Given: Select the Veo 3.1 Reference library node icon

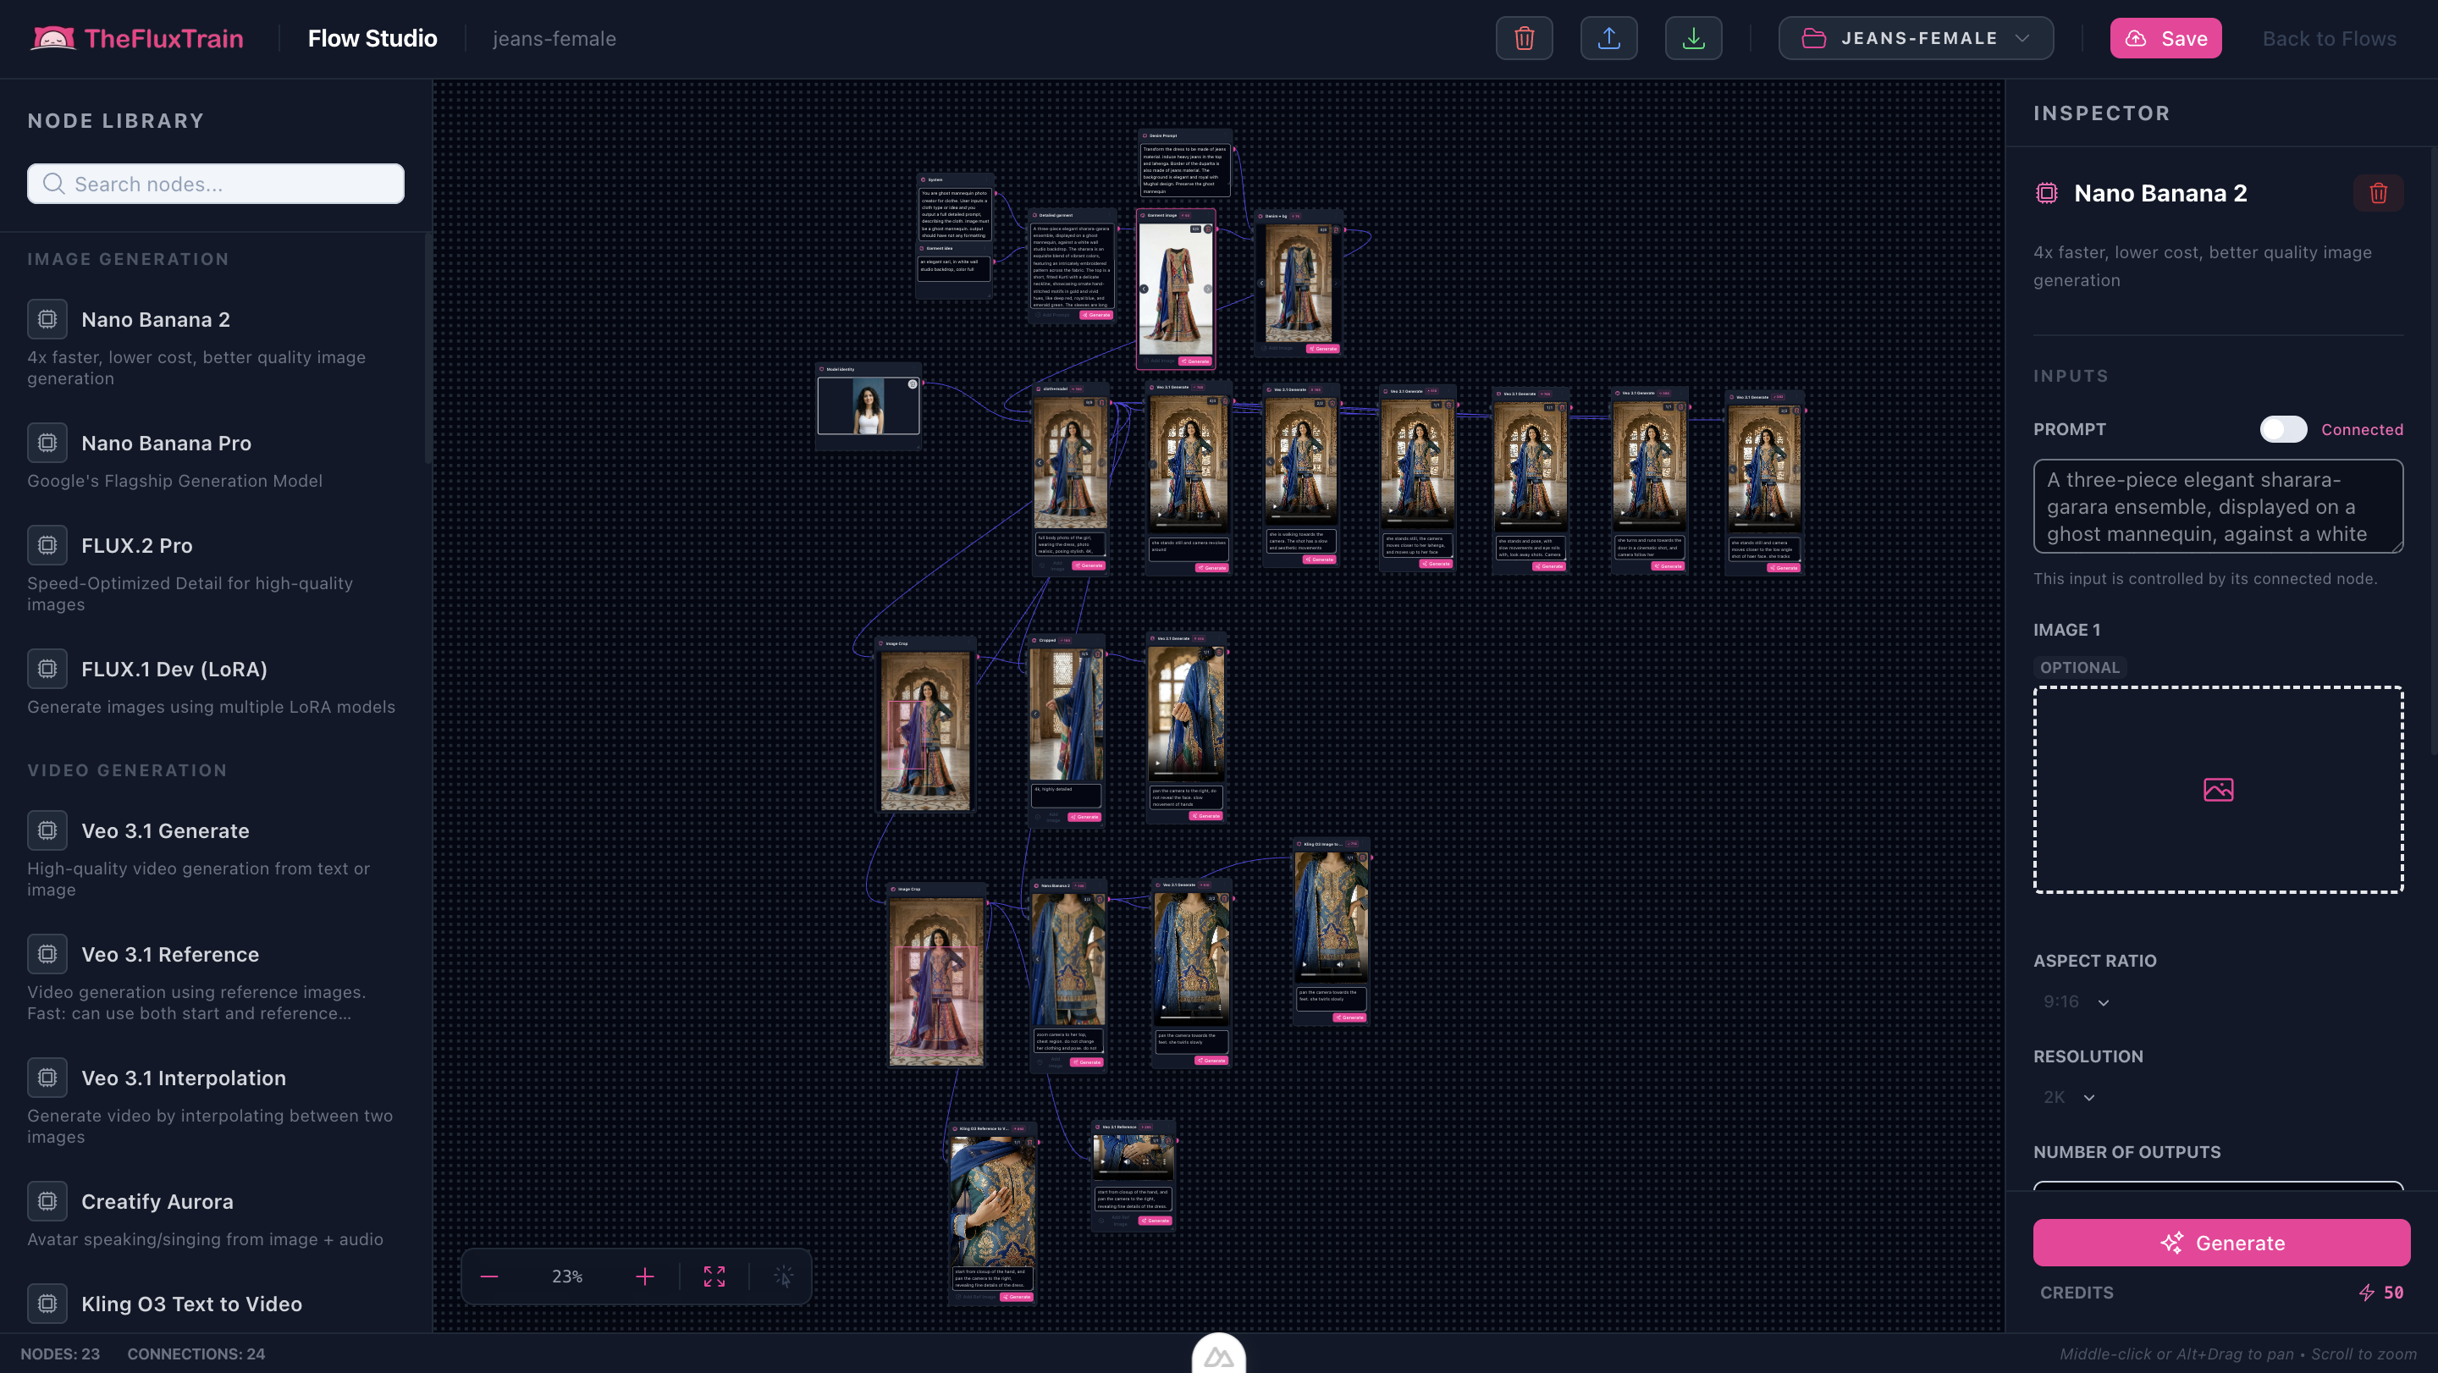Looking at the screenshot, I should point(47,955).
